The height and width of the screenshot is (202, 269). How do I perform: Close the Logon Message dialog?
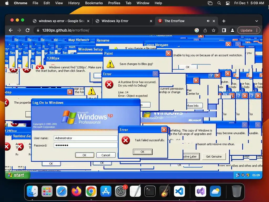click(x=228, y=44)
